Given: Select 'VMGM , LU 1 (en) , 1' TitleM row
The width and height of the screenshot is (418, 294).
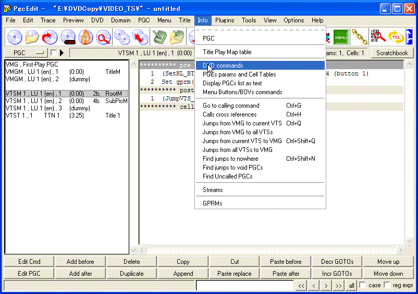Looking at the screenshot, I should click(66, 72).
